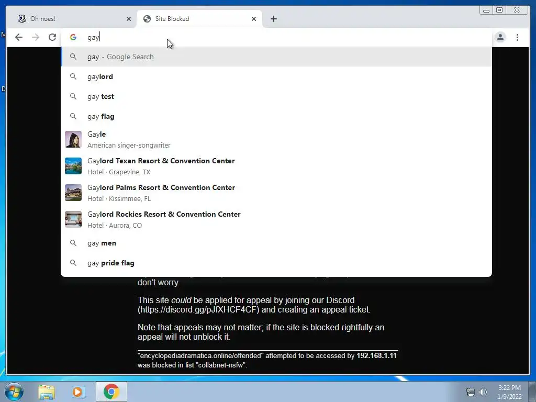
Task: Close the "Site Blocked" tab
Action: [254, 19]
